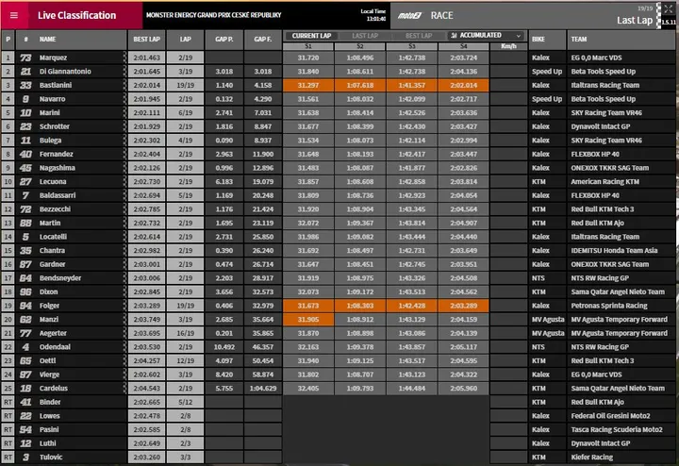This screenshot has width=679, height=466.
Task: Click team American Racing KTM
Action: (604, 182)
